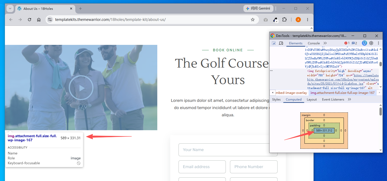This screenshot has height=181, width=387.
Task: Focus the Your Name input field
Action: [228, 150]
